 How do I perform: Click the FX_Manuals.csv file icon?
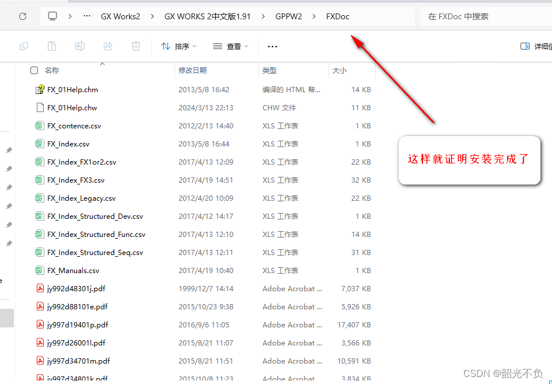[40, 270]
